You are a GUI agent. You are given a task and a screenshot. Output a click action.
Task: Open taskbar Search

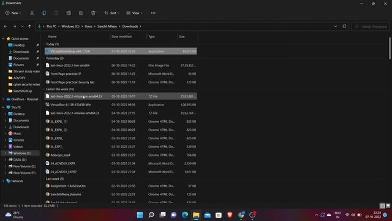click(x=151, y=215)
